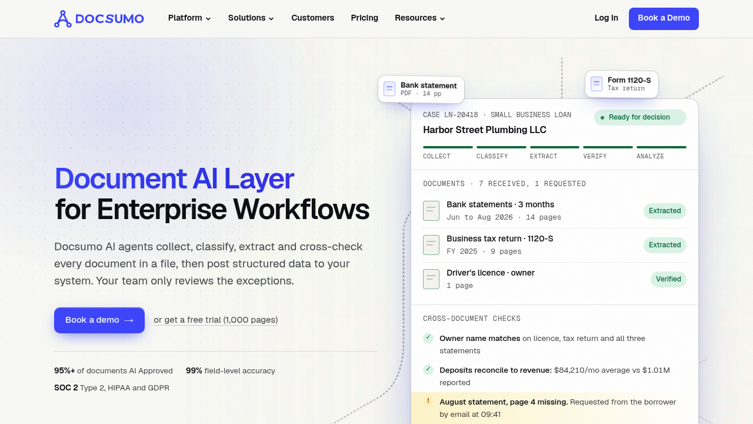Click the FY 2025 9 pages text
The image size is (753, 424).
point(484,251)
